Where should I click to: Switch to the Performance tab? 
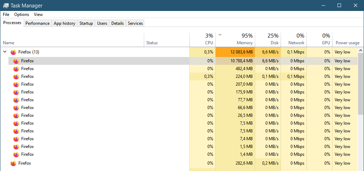click(37, 23)
